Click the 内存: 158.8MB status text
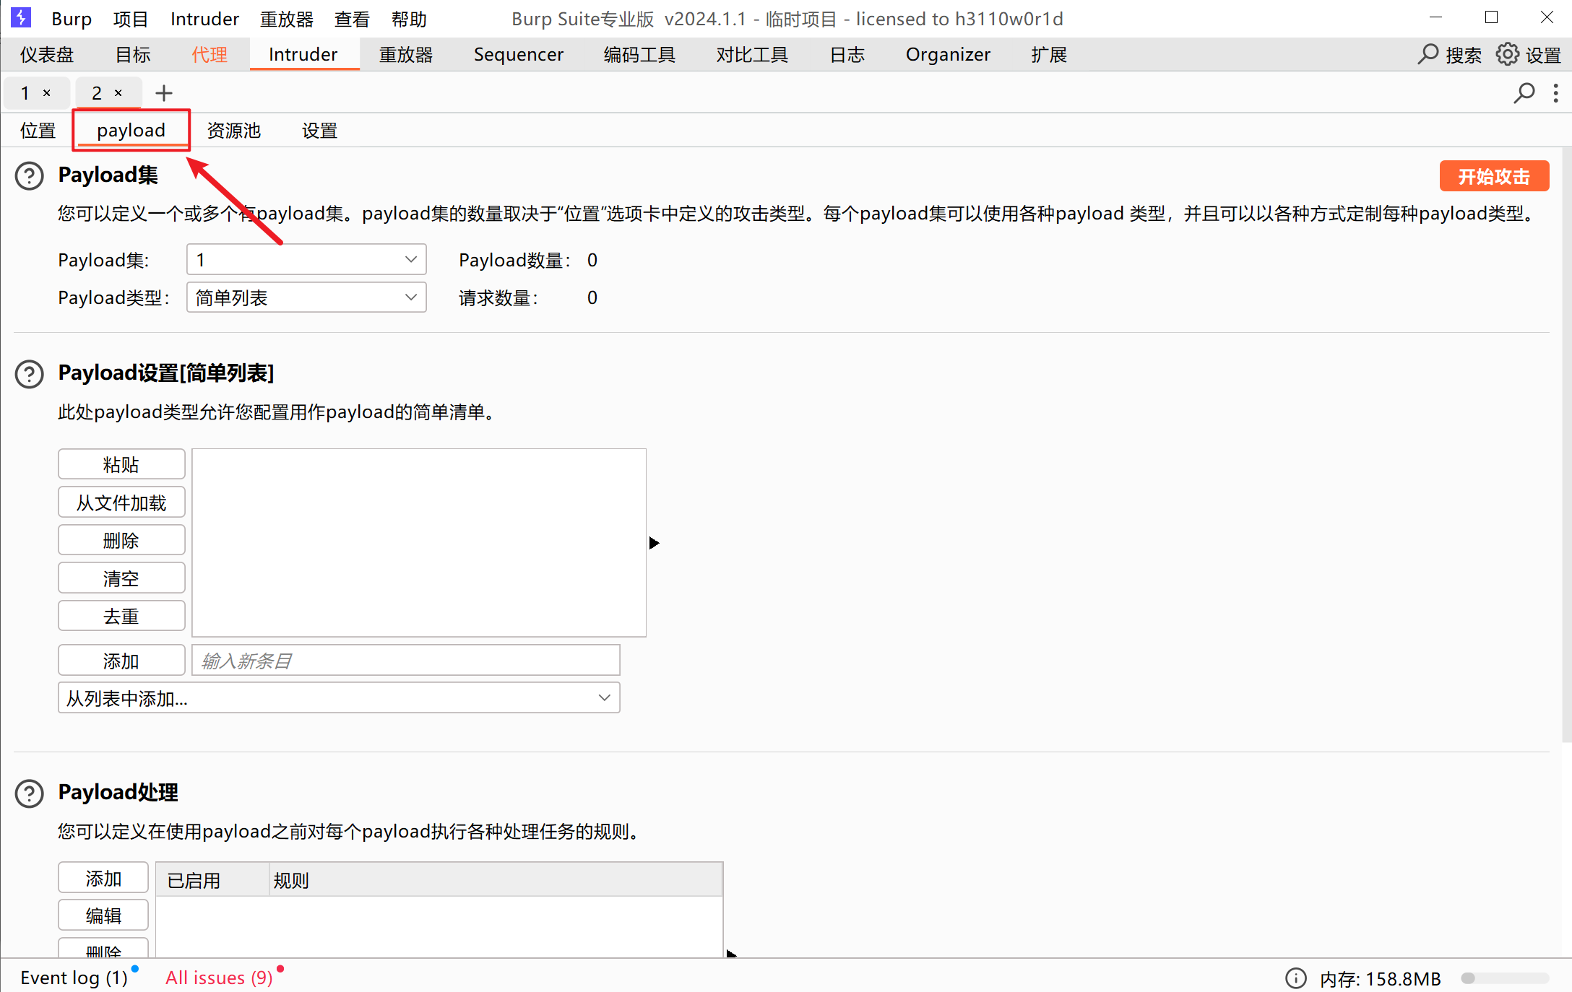 (x=1380, y=978)
